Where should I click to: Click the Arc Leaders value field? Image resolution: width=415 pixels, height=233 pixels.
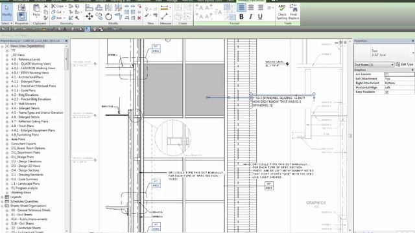(x=399, y=74)
